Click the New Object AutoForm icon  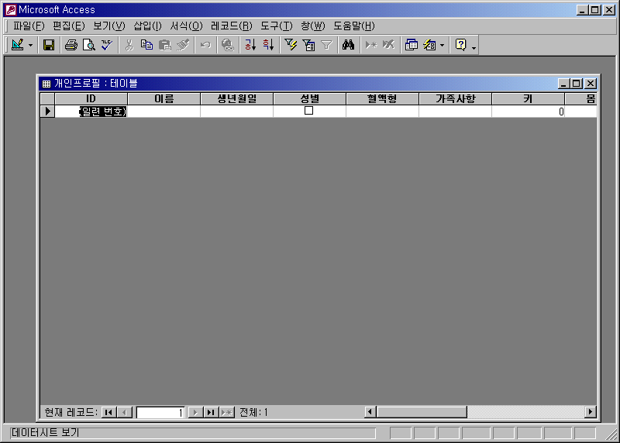coord(429,45)
